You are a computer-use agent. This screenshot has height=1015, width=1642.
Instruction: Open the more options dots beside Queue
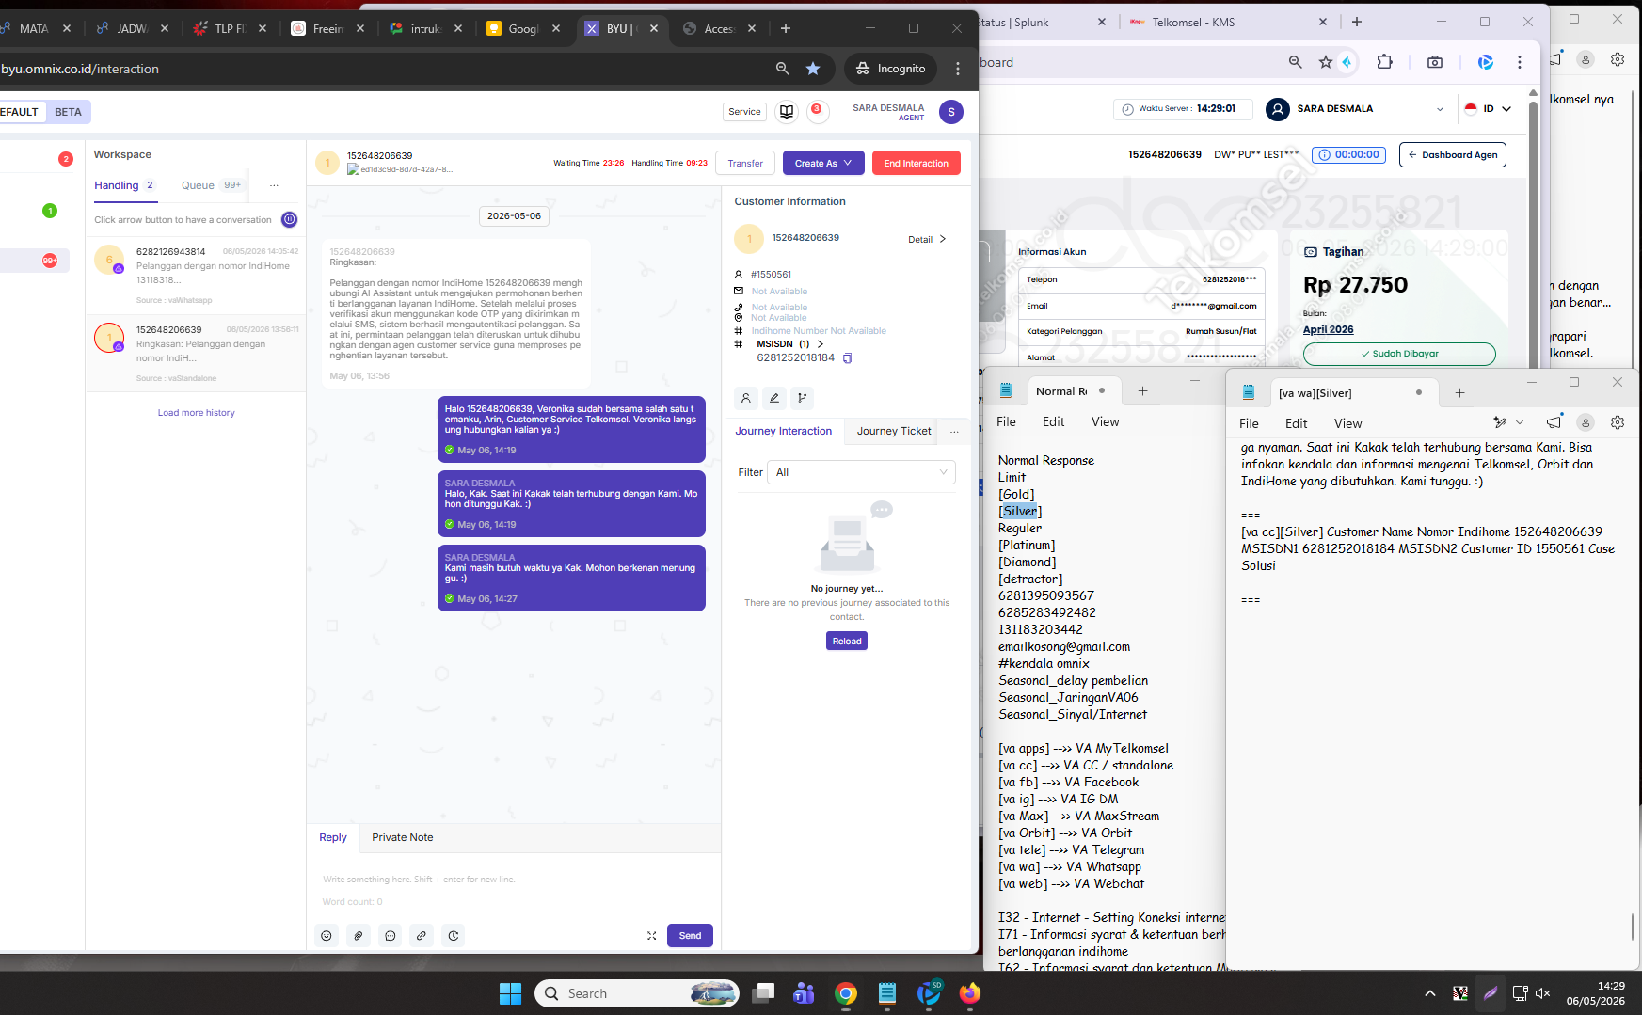point(274,185)
